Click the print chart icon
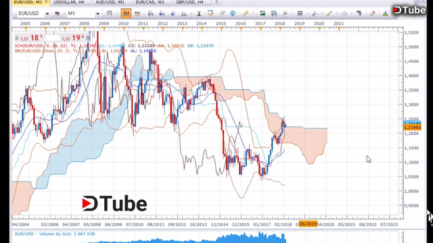Image resolution: width=433 pixels, height=243 pixels. [274, 13]
